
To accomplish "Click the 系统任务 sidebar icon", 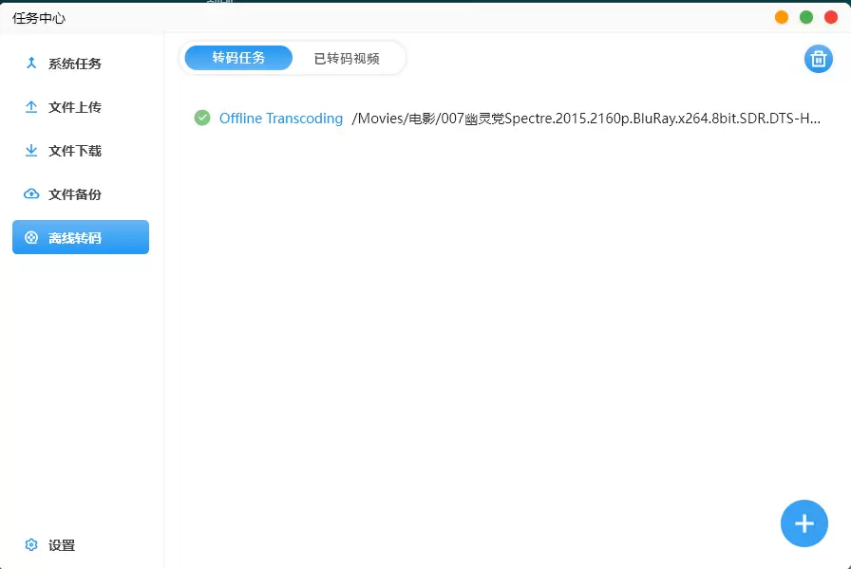I will (31, 64).
